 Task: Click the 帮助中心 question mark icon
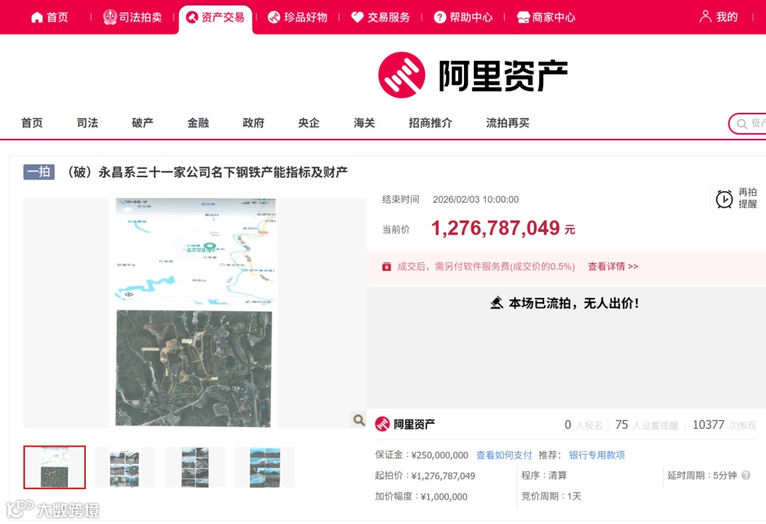(440, 18)
